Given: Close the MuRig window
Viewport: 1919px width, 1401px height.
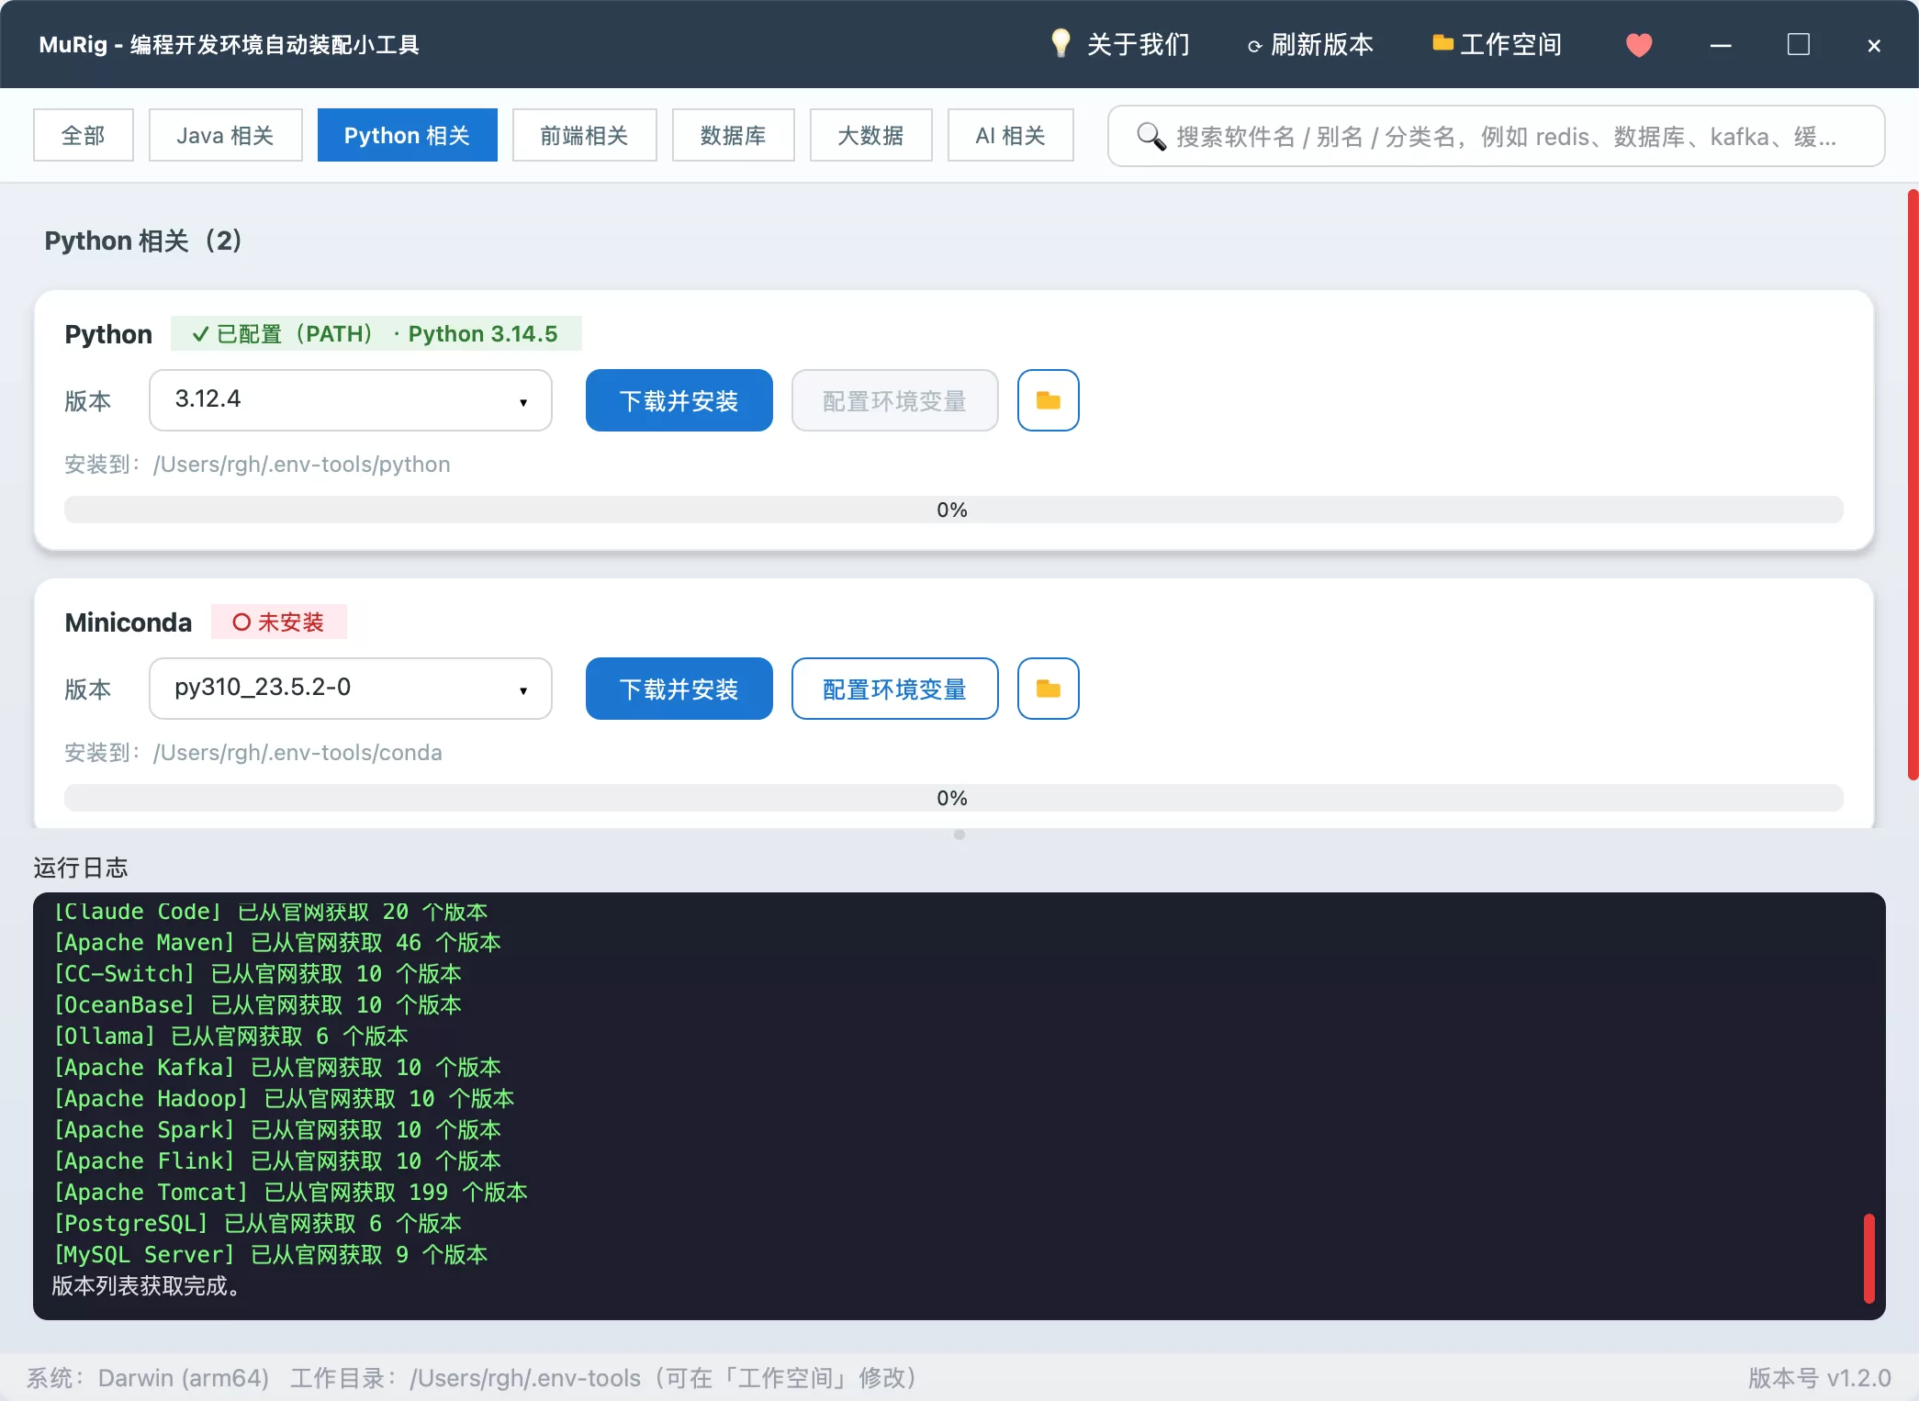Looking at the screenshot, I should 1874,45.
